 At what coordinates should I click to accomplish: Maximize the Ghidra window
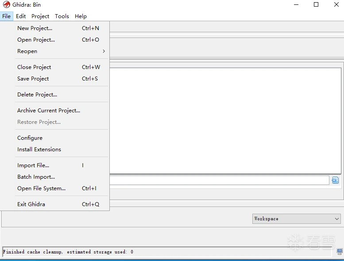coord(316,4)
